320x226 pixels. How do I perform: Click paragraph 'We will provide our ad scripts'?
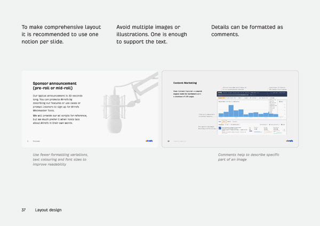point(60,119)
